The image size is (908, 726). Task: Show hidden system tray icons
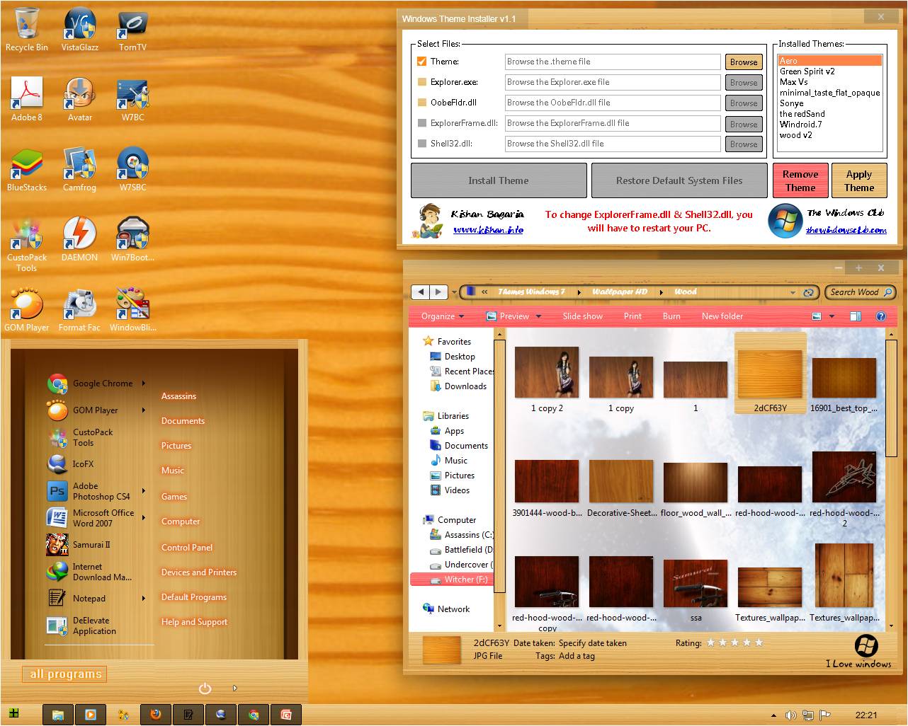tap(773, 715)
